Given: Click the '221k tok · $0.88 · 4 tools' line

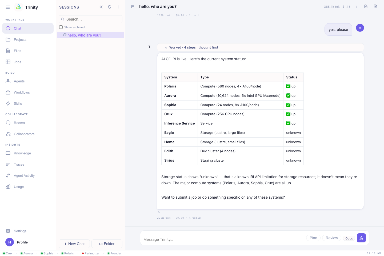Looking at the screenshot, I should pos(179,218).
